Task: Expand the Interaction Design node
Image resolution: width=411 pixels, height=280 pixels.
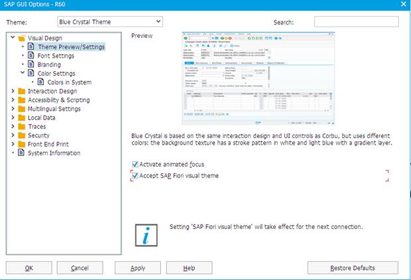Action: [x=13, y=91]
